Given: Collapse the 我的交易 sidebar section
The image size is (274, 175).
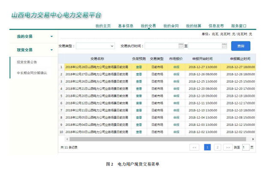Looking at the screenshot, I should point(52,37).
